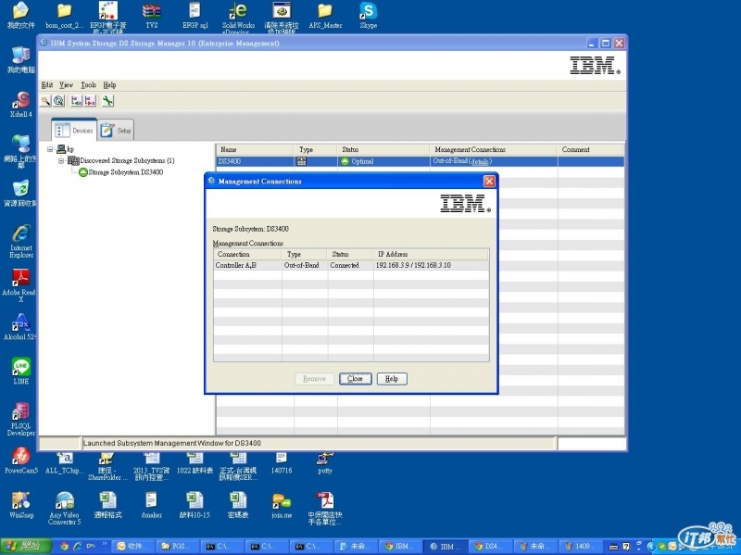Click the Internet Explorer quick launch icon

tap(77, 547)
